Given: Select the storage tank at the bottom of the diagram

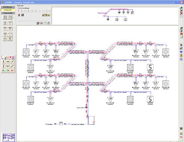Looking at the screenshot, I should point(91,120).
